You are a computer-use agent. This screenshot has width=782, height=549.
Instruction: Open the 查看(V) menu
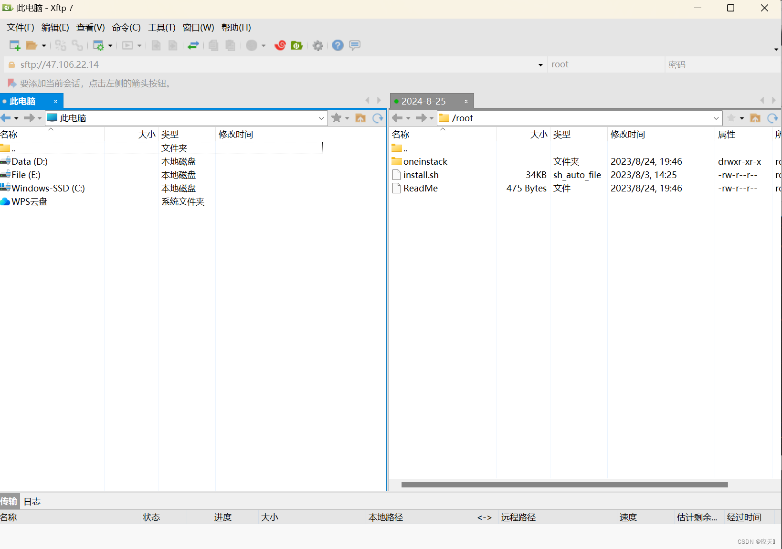(x=91, y=27)
